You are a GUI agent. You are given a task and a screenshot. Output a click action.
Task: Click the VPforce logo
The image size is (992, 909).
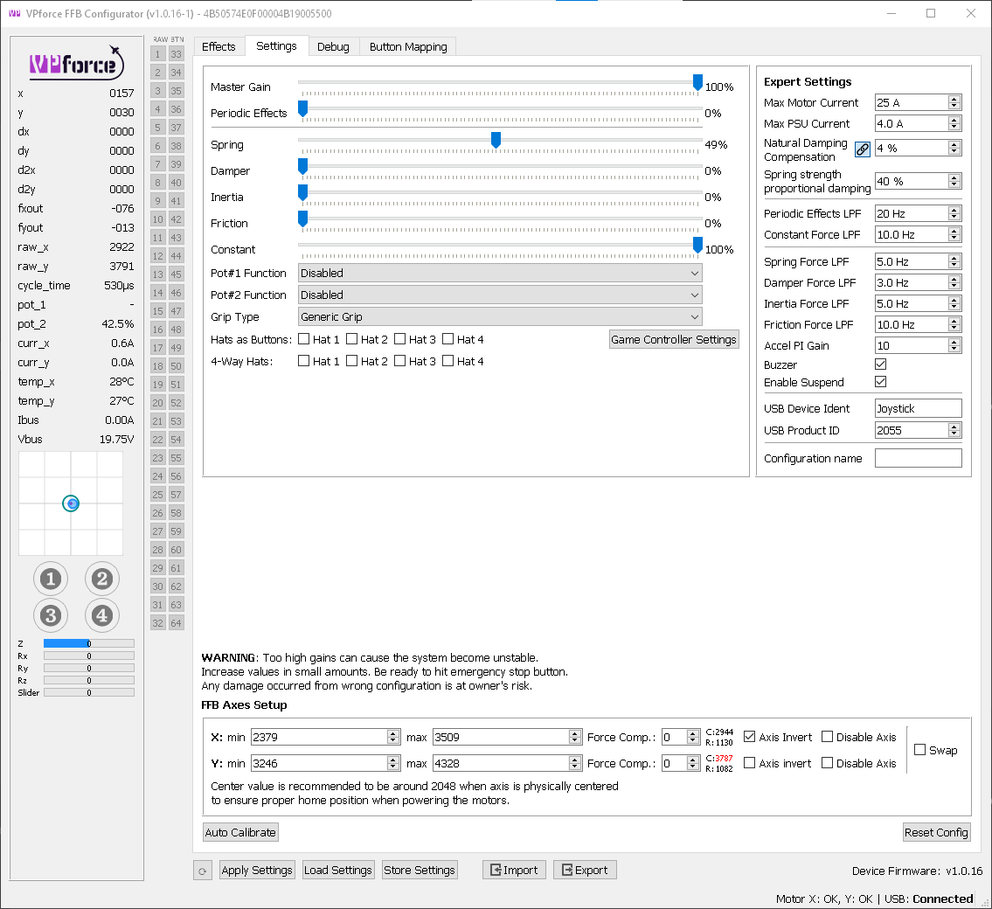pyautogui.click(x=76, y=63)
